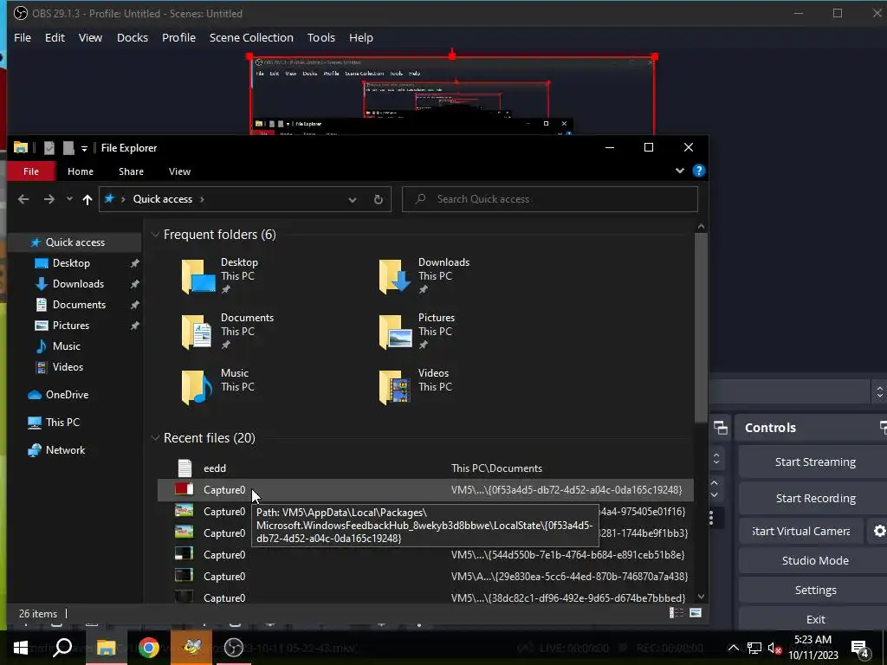
Task: Open the OBS Tools menu
Action: click(x=321, y=37)
